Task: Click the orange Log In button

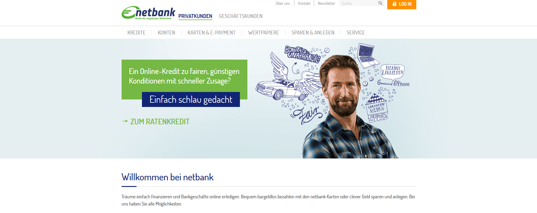Action: (402, 4)
